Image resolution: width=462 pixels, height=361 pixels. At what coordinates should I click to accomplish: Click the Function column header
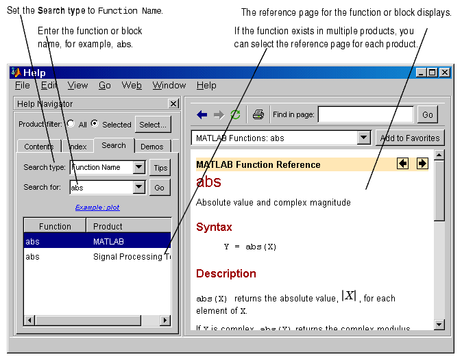(x=55, y=226)
